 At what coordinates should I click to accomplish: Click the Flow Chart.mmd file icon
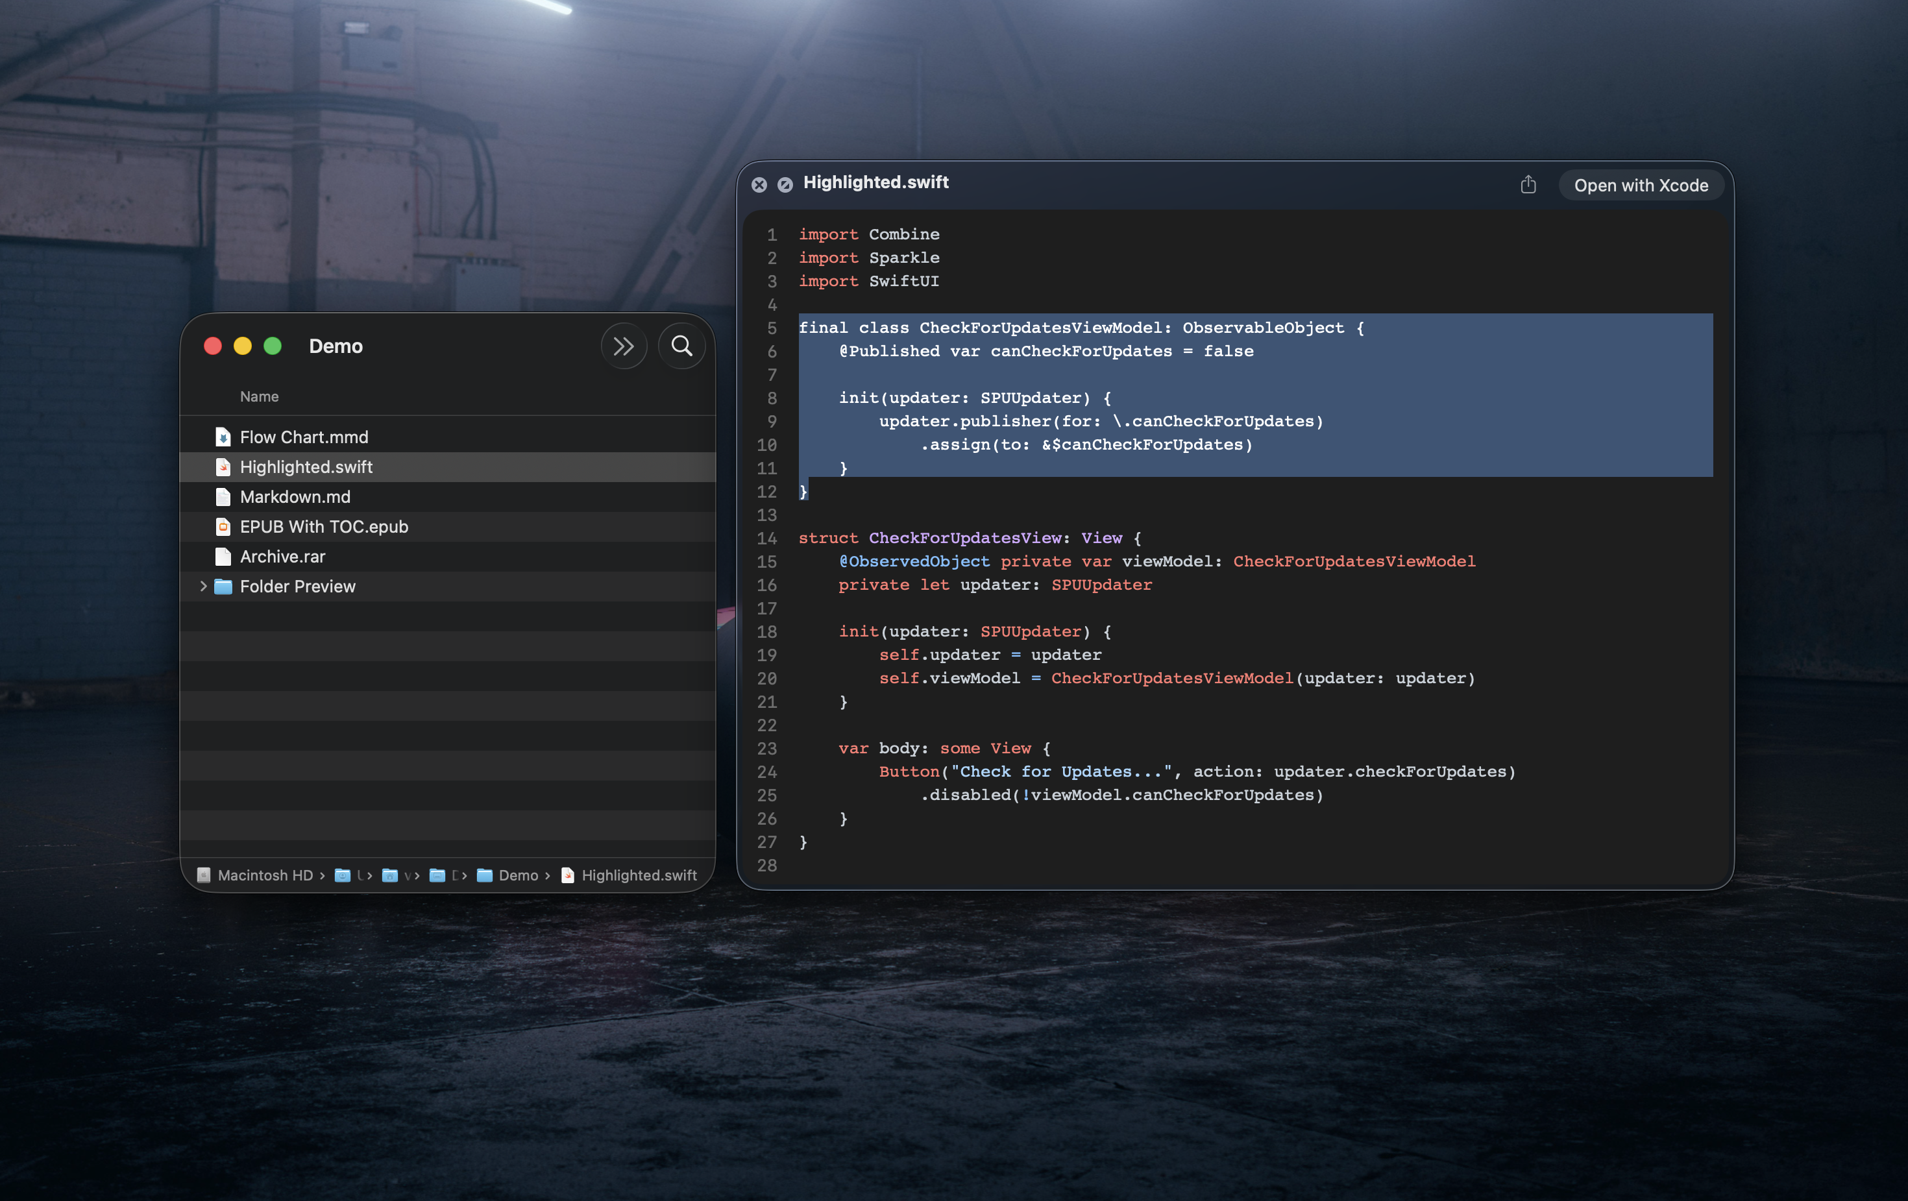[x=223, y=437]
